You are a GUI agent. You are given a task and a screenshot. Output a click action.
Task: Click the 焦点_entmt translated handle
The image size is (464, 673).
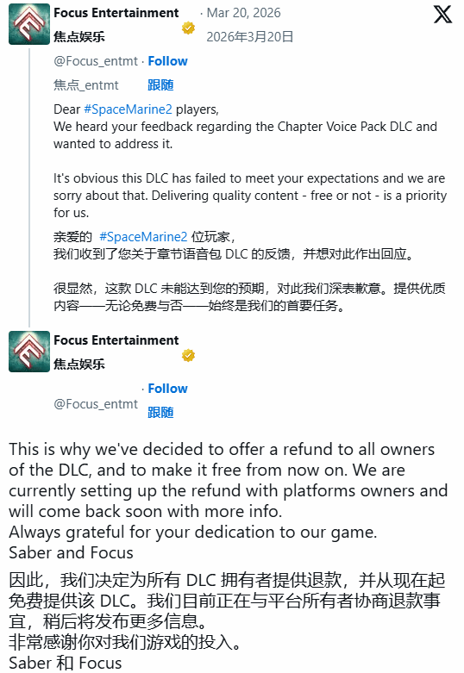point(86,85)
